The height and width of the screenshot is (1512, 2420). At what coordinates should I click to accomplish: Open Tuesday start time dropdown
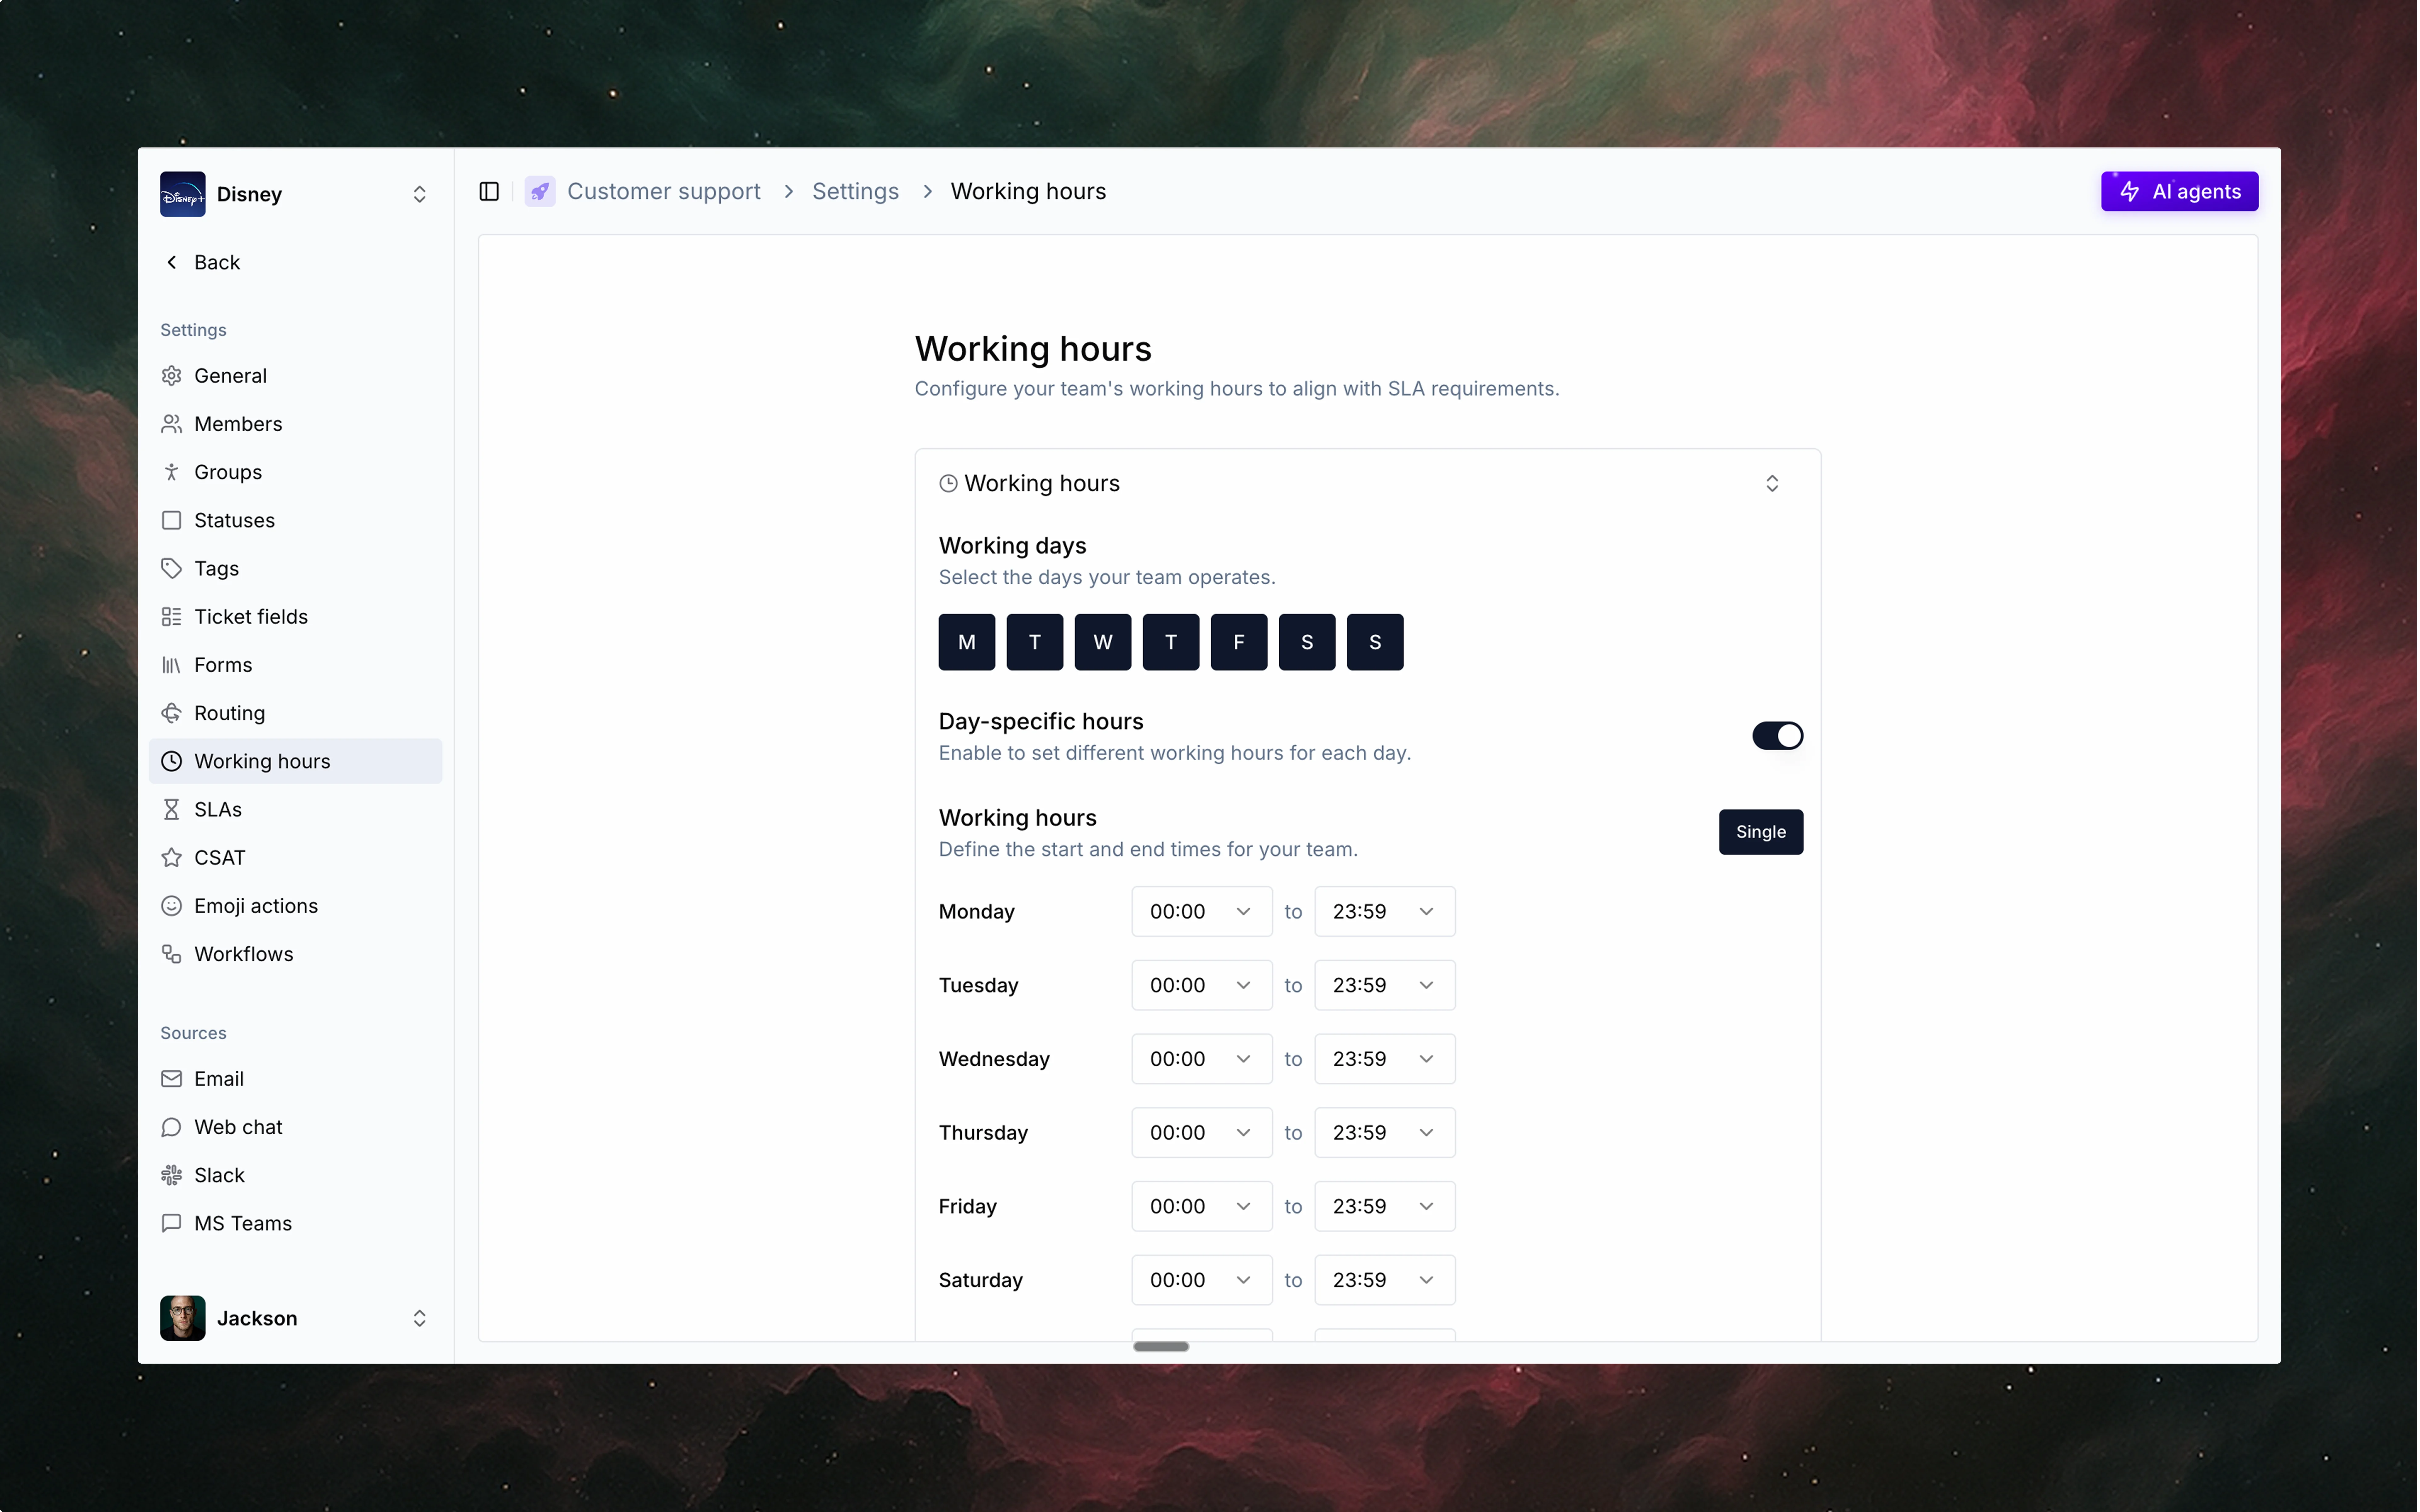1202,985
